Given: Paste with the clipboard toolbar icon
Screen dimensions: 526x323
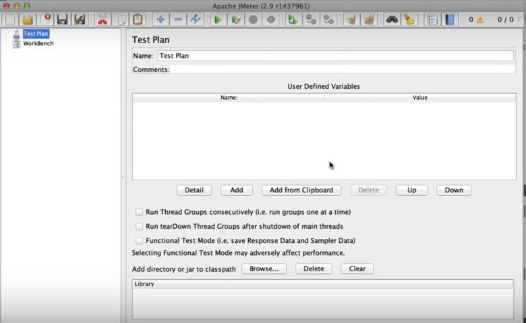Looking at the screenshot, I should tap(138, 20).
